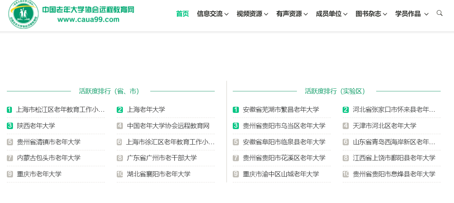
Task: Open the 有声资源 menu
Action: [289, 14]
